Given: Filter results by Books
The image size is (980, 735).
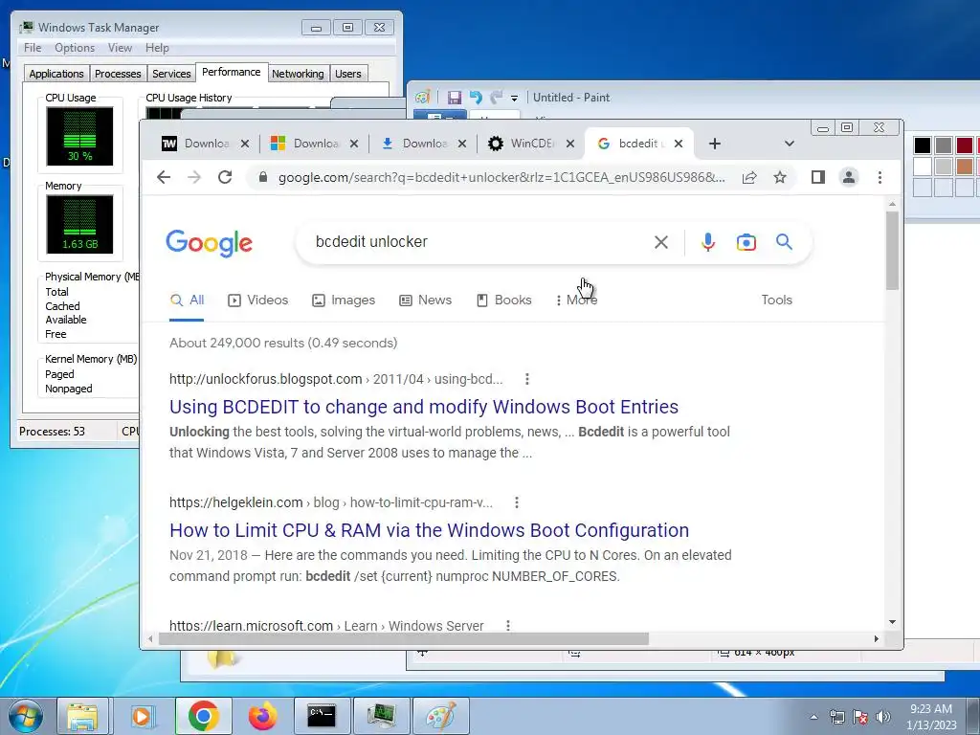Looking at the screenshot, I should point(503,300).
